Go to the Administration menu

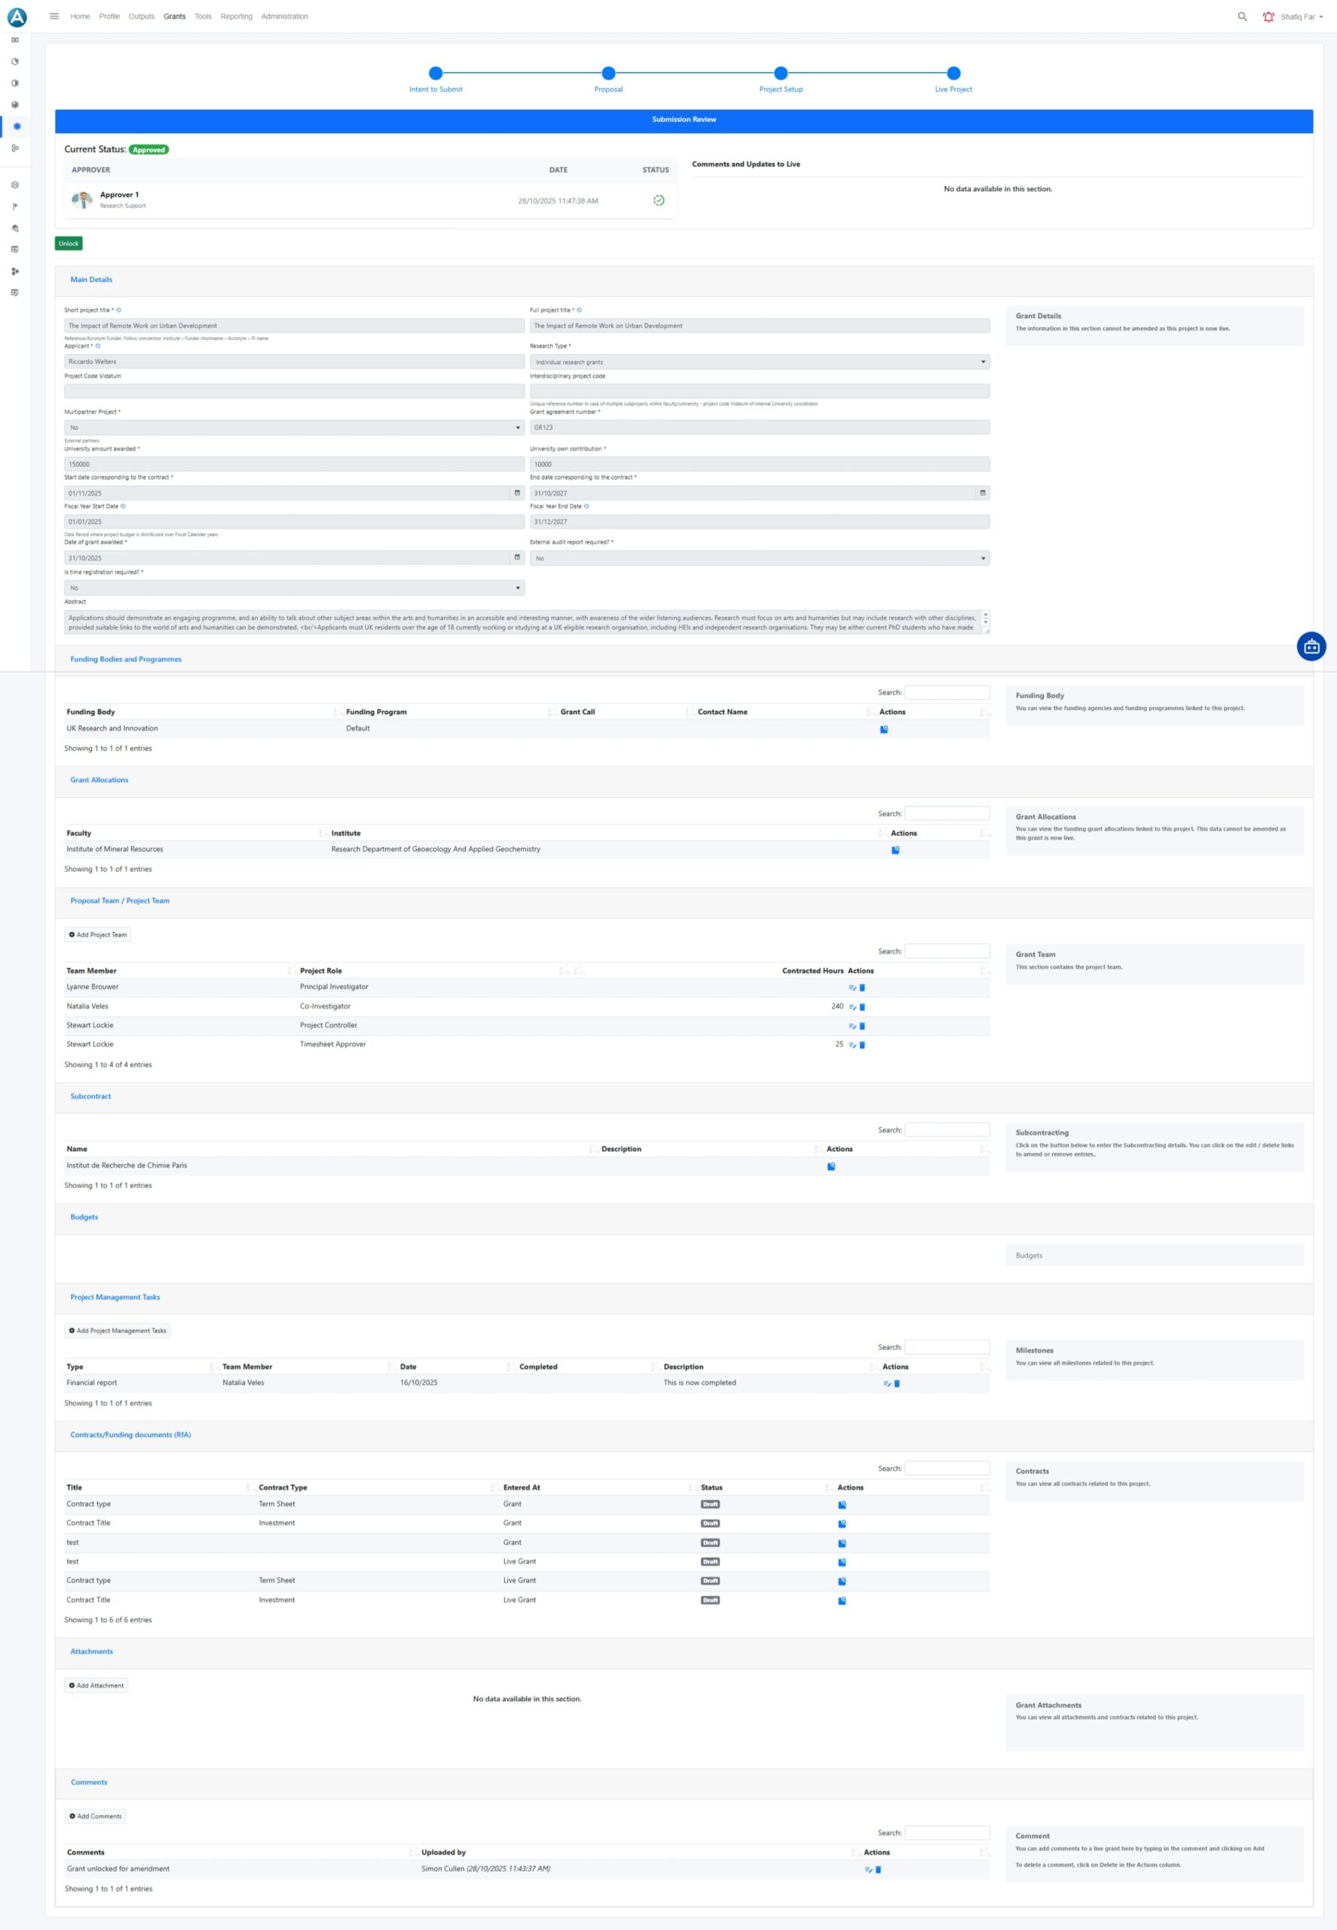click(284, 17)
